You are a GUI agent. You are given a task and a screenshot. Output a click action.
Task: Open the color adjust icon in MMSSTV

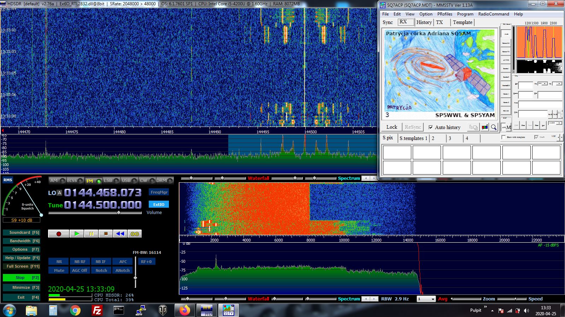pos(485,127)
